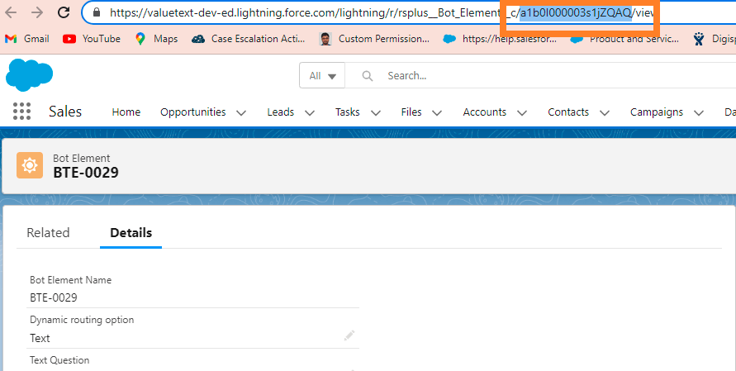
Task: Click the browser back arrow
Action: coord(12,13)
